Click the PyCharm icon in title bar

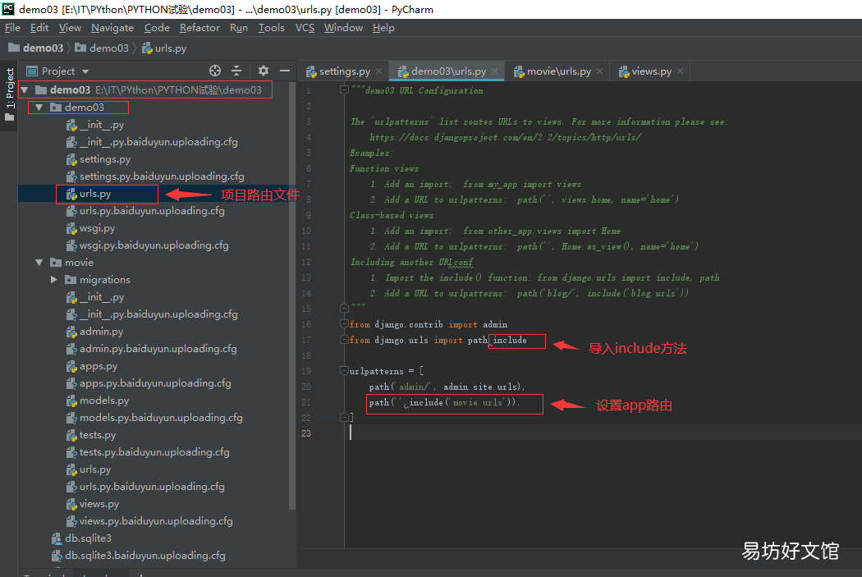[x=8, y=9]
